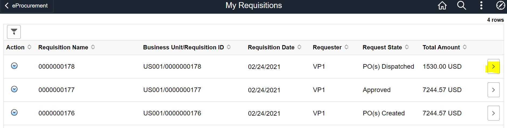Open the global search magnifier icon
Screen dimensions: 507x128
tap(461, 5)
